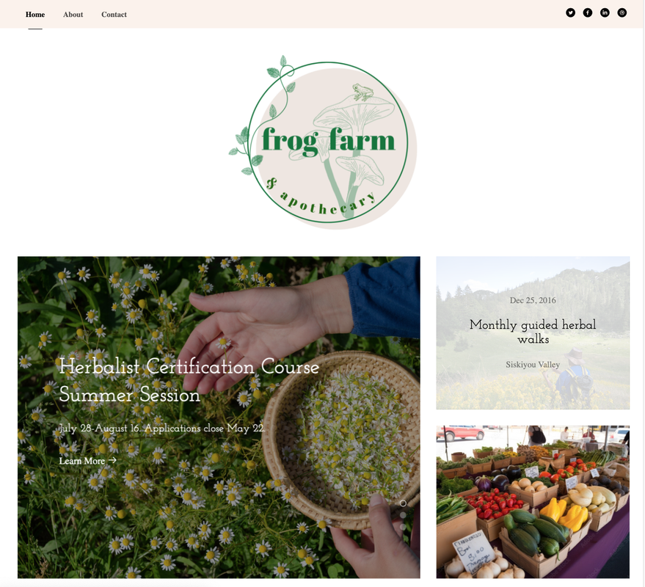645x587 pixels.
Task: Click the arrow icon beside Learn More
Action: pyautogui.click(x=112, y=460)
